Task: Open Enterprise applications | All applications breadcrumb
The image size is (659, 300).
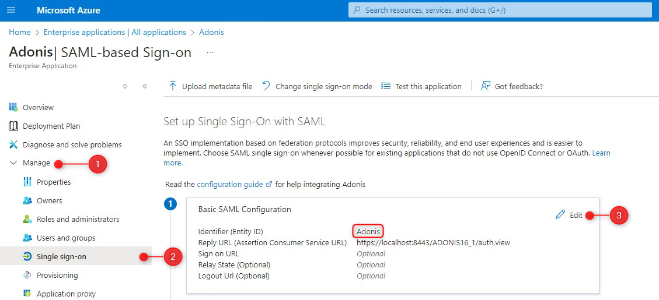Action: 115,32
